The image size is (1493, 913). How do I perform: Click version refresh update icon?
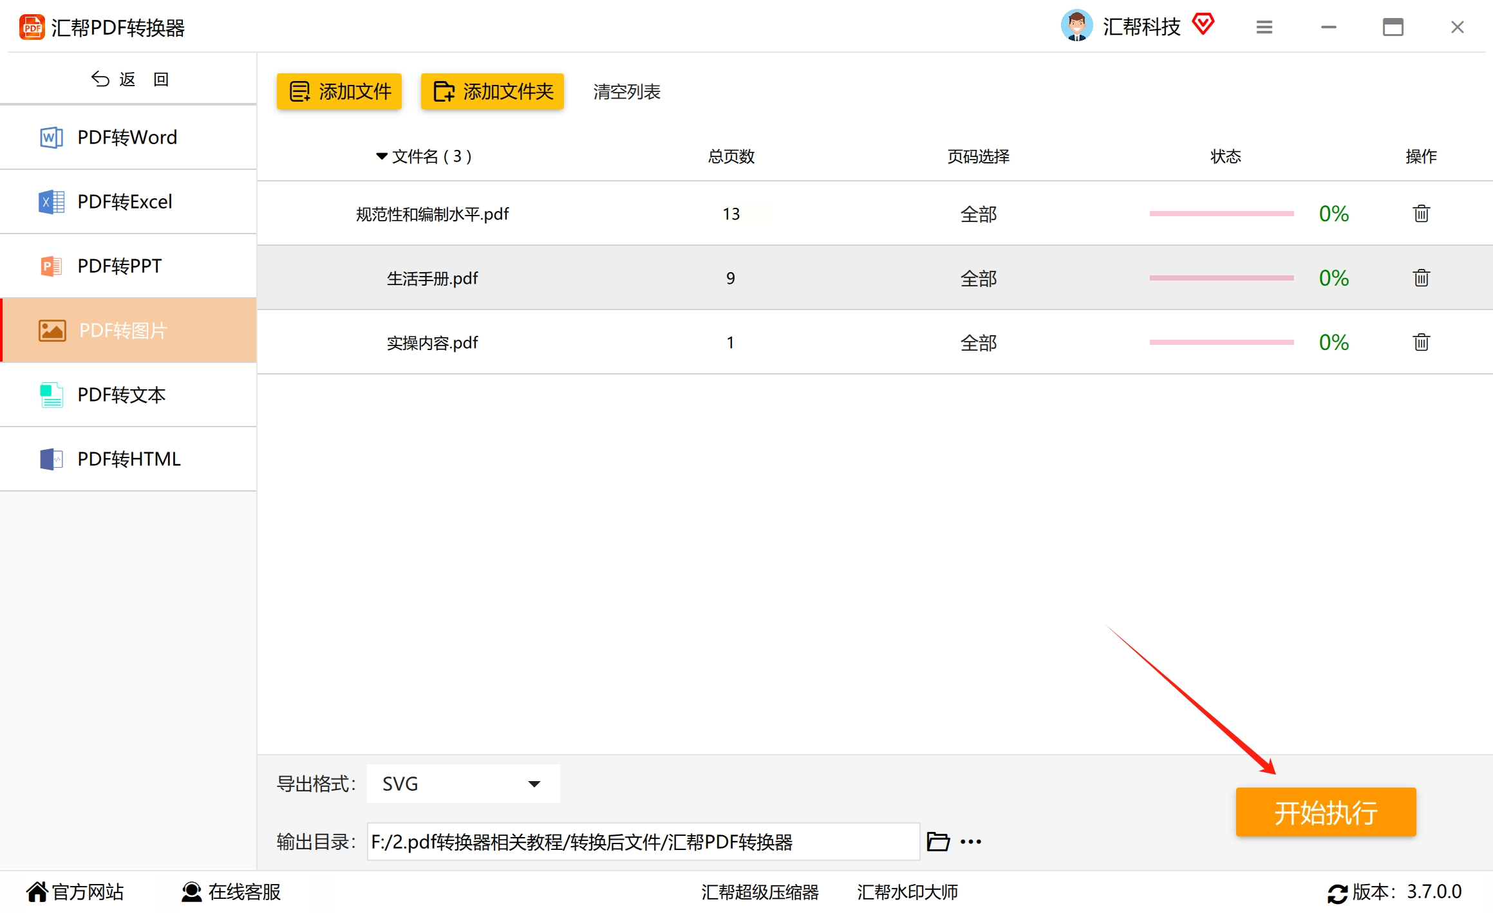click(x=1337, y=893)
